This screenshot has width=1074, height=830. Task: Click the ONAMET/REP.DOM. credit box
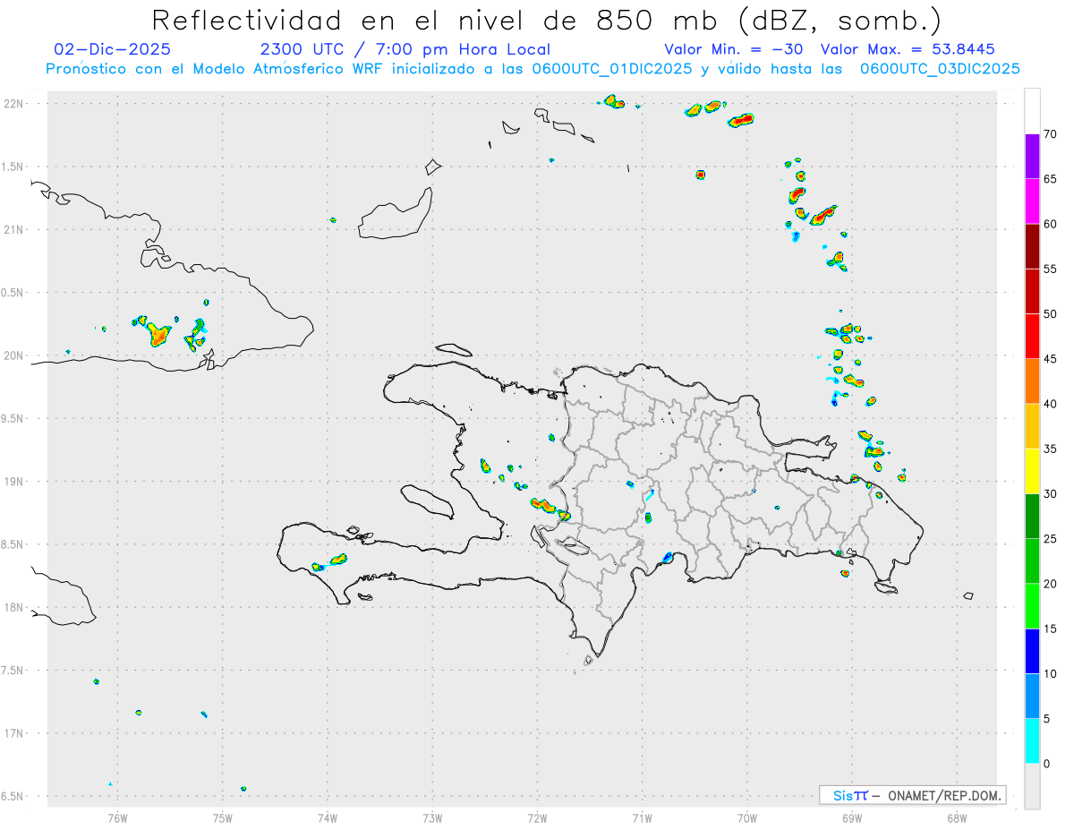[913, 795]
